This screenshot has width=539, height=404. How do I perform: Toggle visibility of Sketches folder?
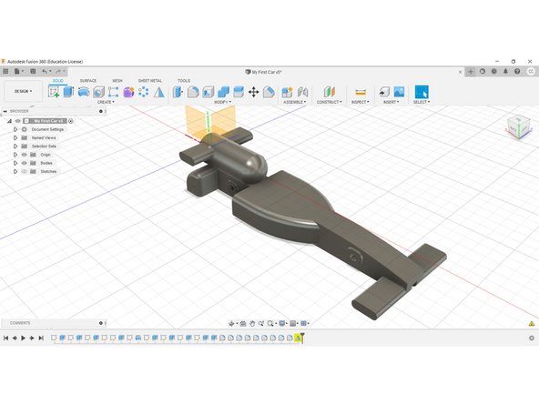[x=24, y=171]
